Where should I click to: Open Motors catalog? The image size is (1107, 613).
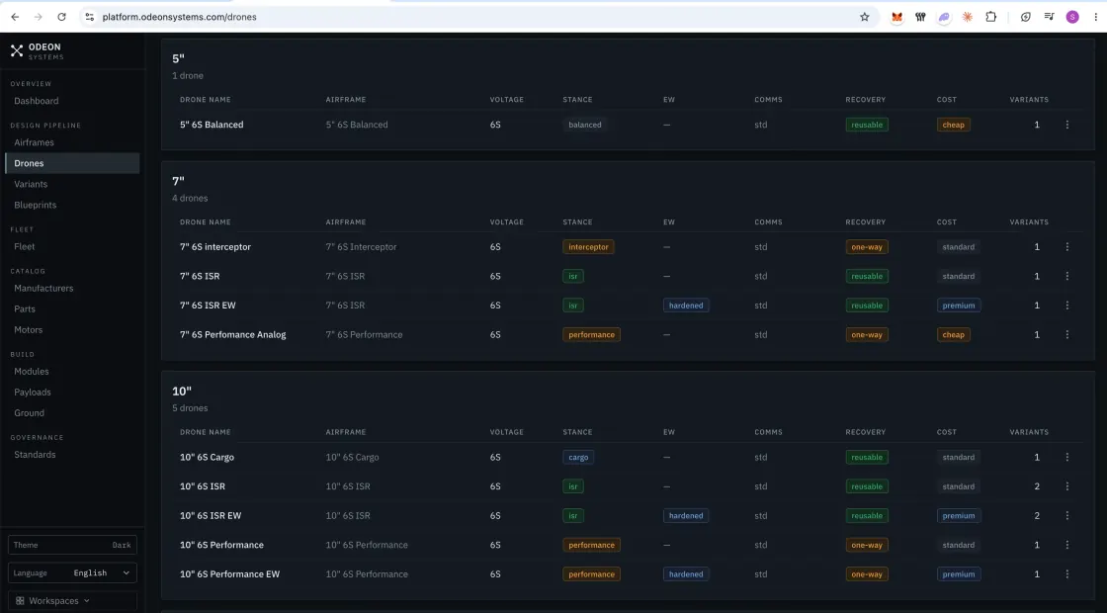pos(29,330)
